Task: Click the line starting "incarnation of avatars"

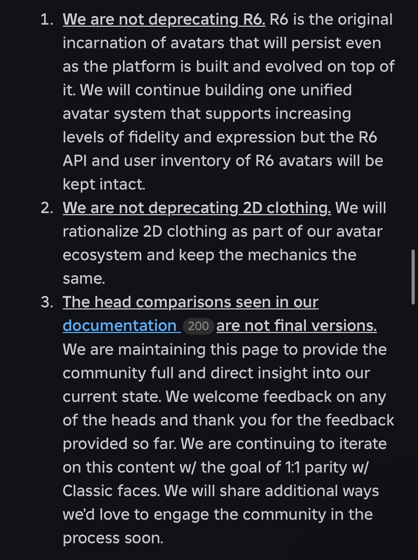Action: 222,43
